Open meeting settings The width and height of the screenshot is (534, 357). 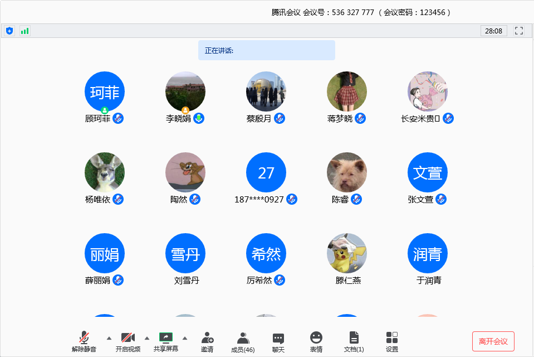[392, 341]
